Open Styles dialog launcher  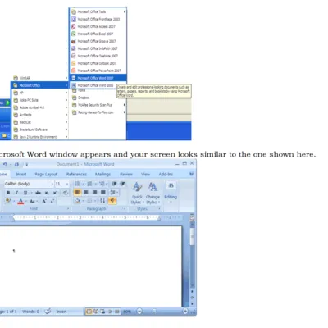[159, 209]
